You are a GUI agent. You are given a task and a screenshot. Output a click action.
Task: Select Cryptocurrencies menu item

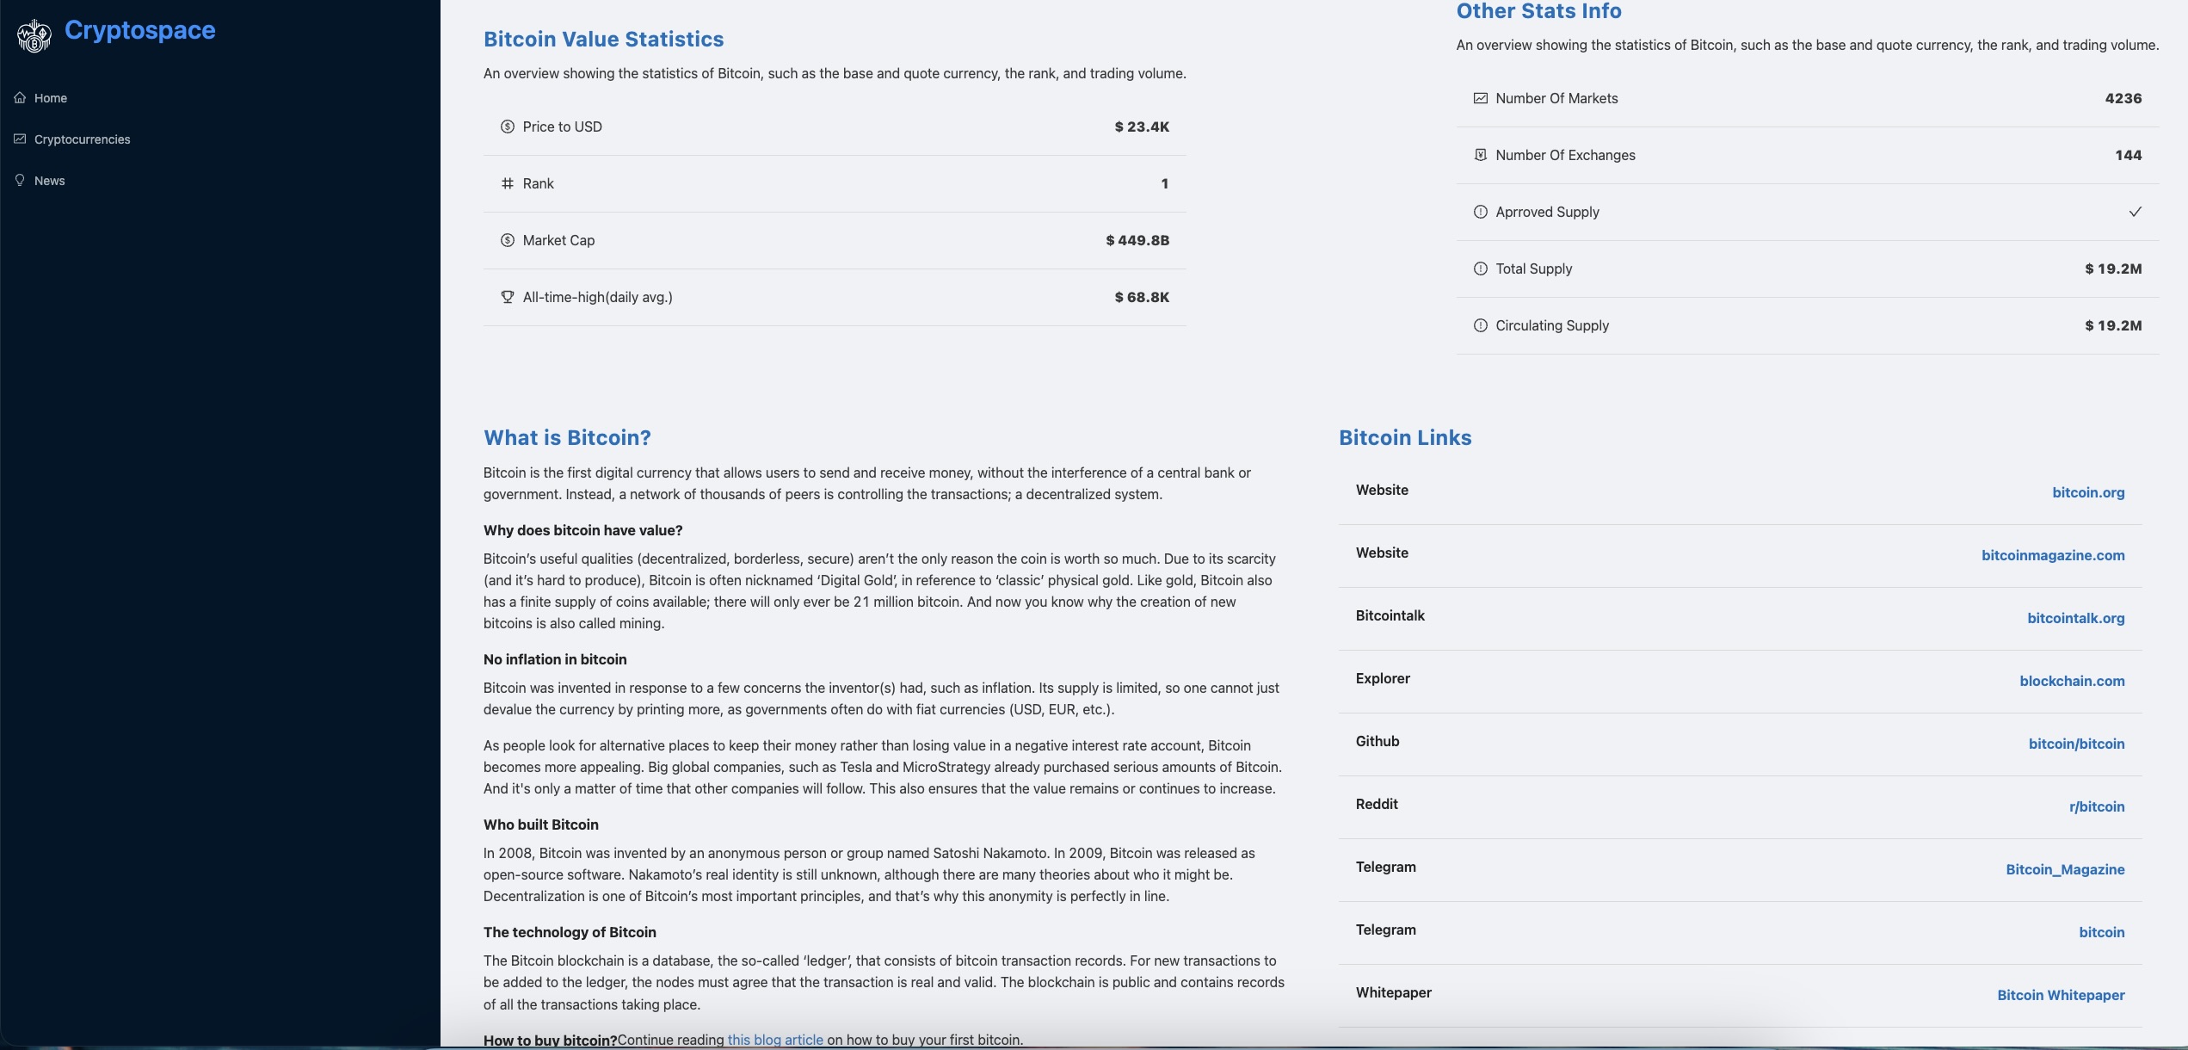tap(81, 139)
